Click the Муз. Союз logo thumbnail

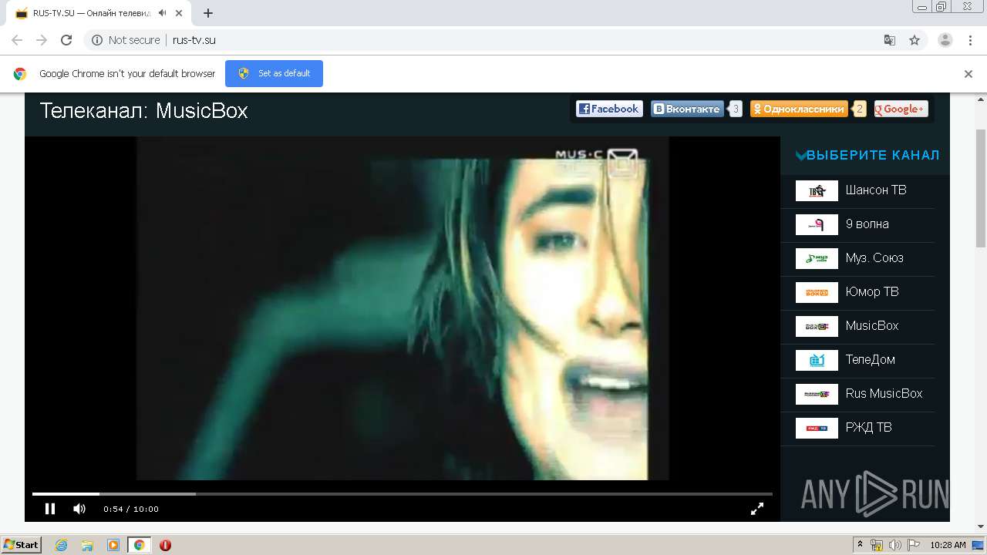[817, 258]
